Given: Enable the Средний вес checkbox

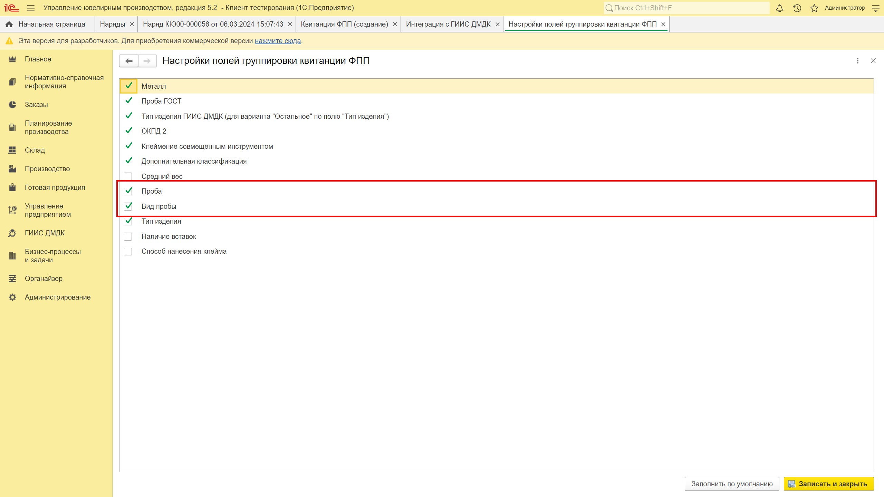Looking at the screenshot, I should tap(128, 176).
